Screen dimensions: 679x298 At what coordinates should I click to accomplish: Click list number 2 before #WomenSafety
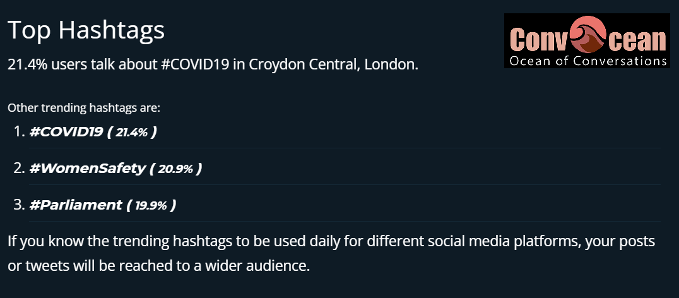[18, 169]
